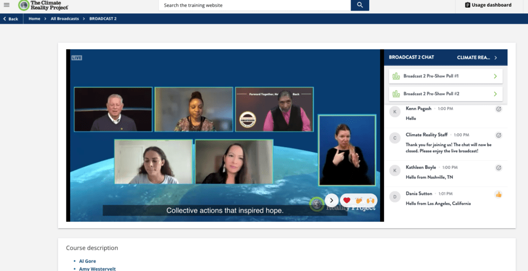Screen dimensions: 528x271
Task: Click Dania Sutton name in chat
Action: tap(419, 193)
